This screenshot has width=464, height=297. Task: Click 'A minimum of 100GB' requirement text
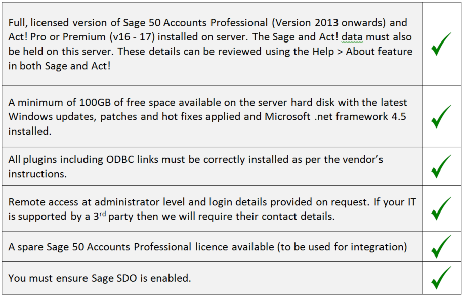[60, 102]
